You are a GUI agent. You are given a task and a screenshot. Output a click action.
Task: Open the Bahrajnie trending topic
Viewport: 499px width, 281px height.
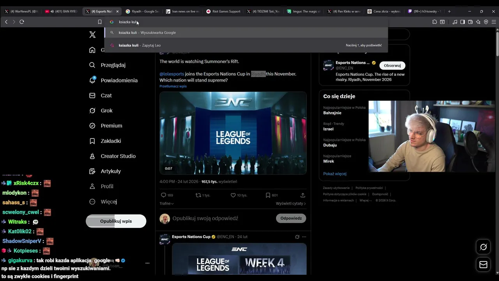332,113
